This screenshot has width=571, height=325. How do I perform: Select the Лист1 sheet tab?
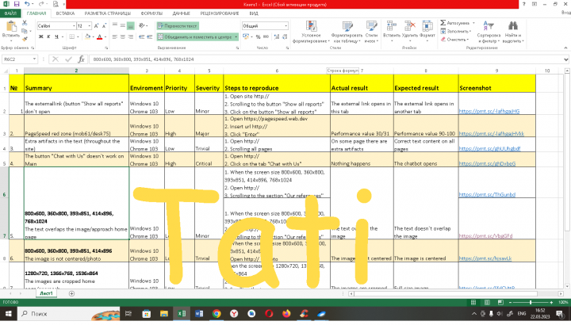click(46, 293)
